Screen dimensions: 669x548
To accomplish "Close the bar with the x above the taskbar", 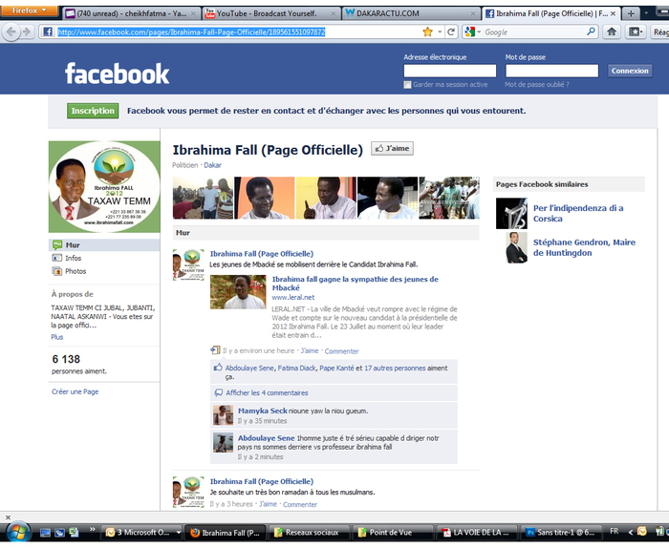I will pyautogui.click(x=8, y=517).
